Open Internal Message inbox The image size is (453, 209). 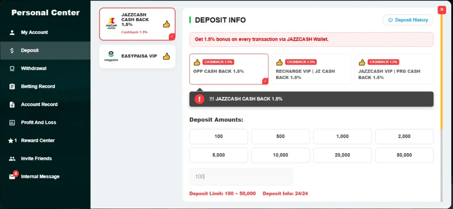[46, 177]
